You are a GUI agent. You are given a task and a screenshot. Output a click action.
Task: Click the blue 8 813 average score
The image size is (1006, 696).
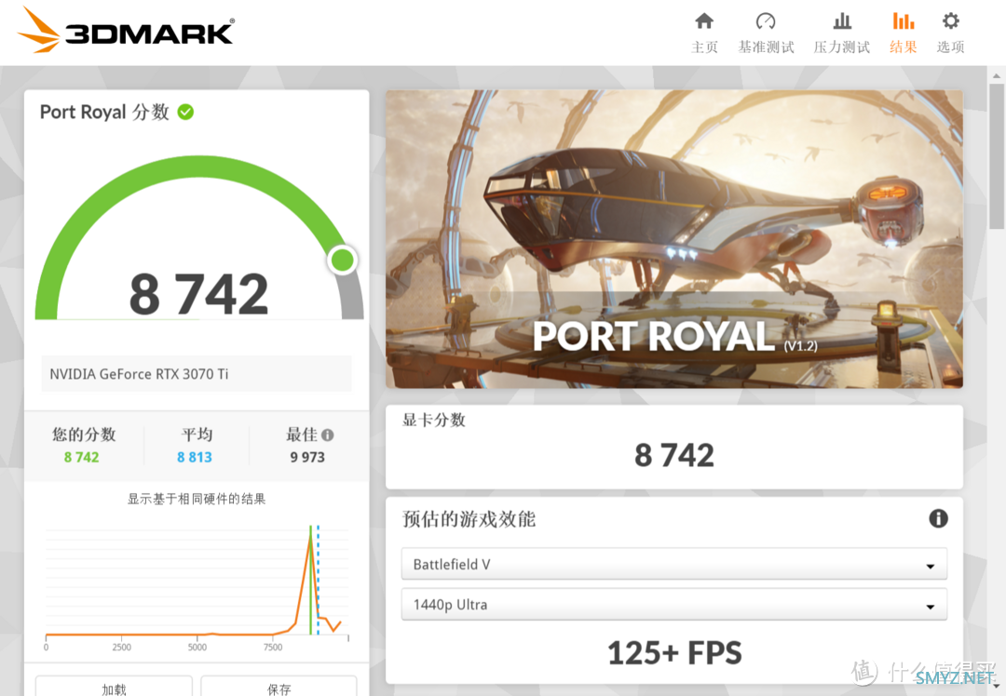coord(195,457)
